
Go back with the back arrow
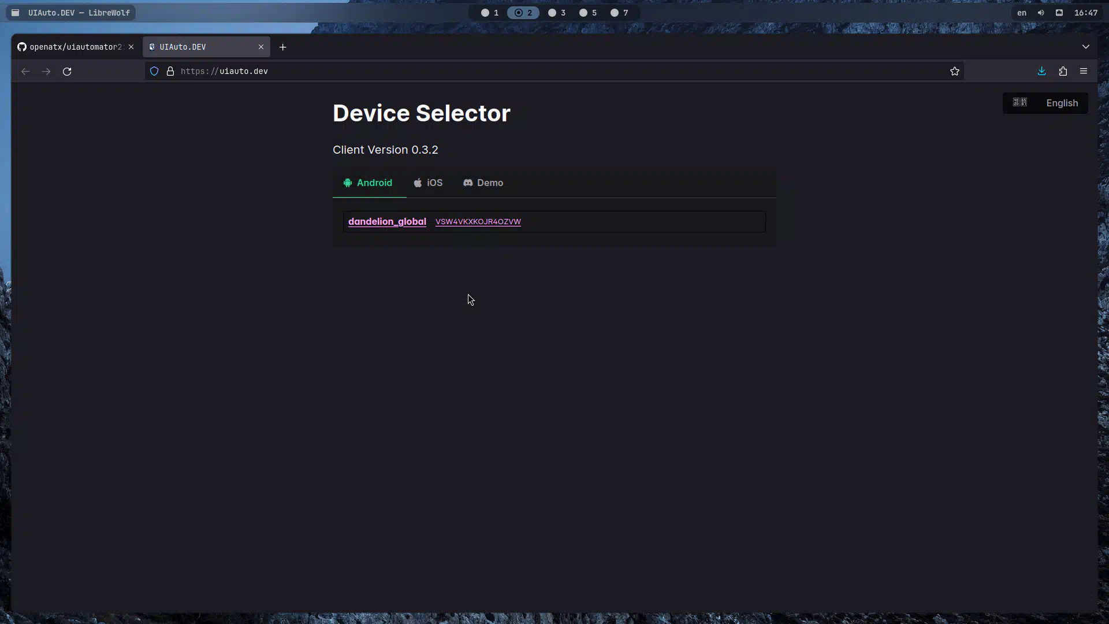click(x=25, y=71)
